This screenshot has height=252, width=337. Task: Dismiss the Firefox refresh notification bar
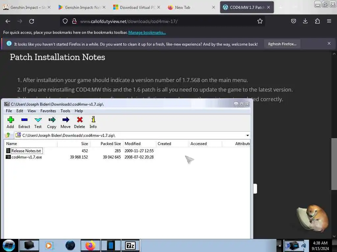(x=329, y=44)
